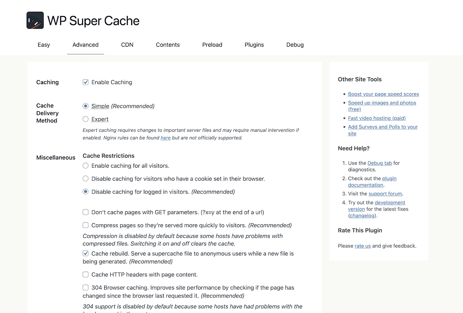The height and width of the screenshot is (313, 463).
Task: Click the WP Super Cache logo icon
Action: click(x=35, y=20)
